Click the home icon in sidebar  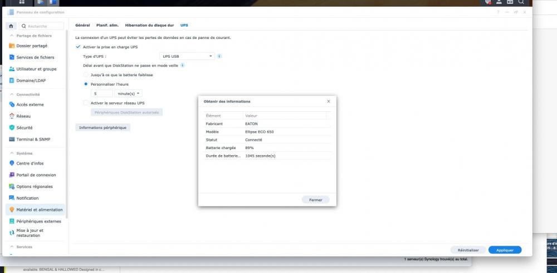11,26
